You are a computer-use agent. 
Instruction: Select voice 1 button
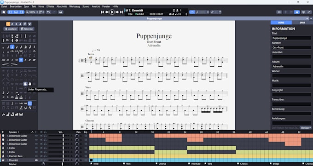(x=8, y=24)
